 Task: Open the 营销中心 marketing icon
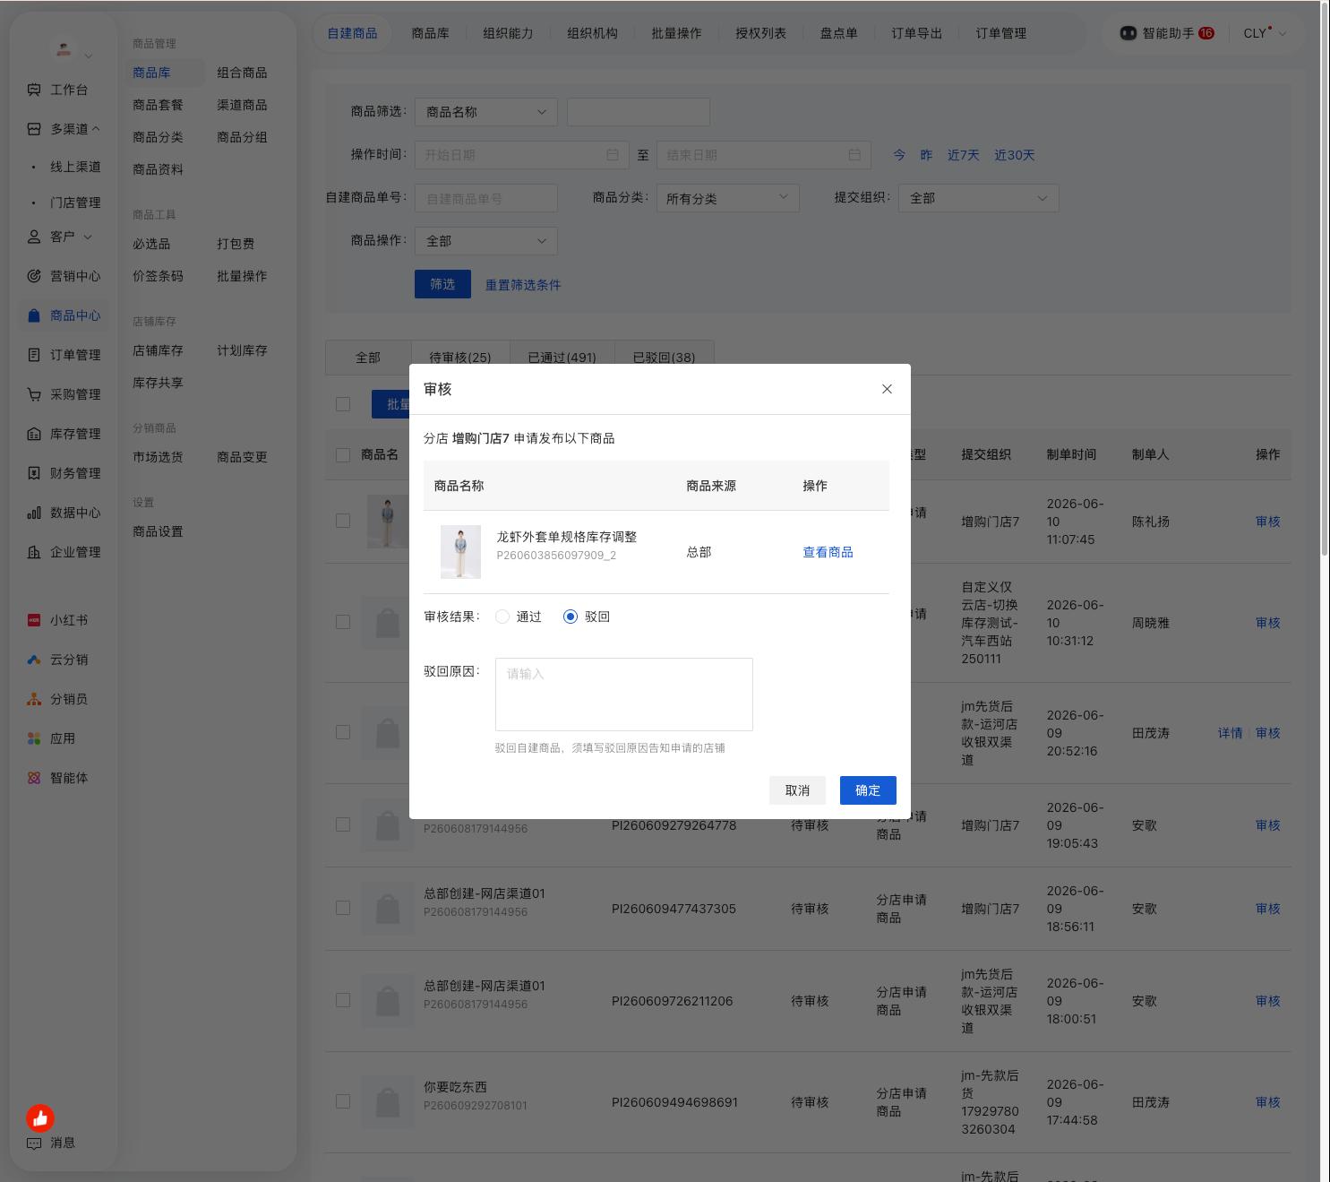(x=34, y=276)
